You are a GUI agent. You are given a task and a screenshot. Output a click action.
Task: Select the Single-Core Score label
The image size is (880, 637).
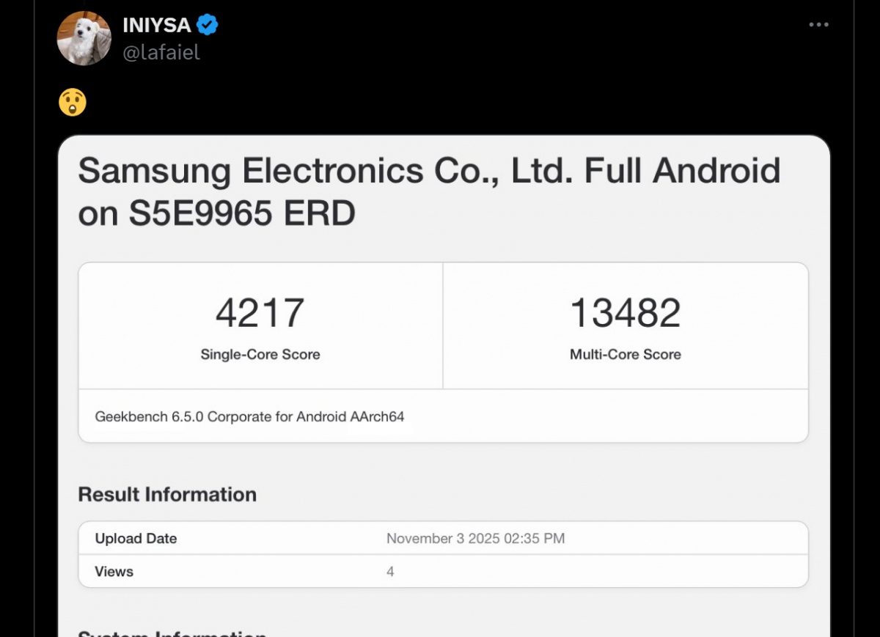tap(260, 354)
